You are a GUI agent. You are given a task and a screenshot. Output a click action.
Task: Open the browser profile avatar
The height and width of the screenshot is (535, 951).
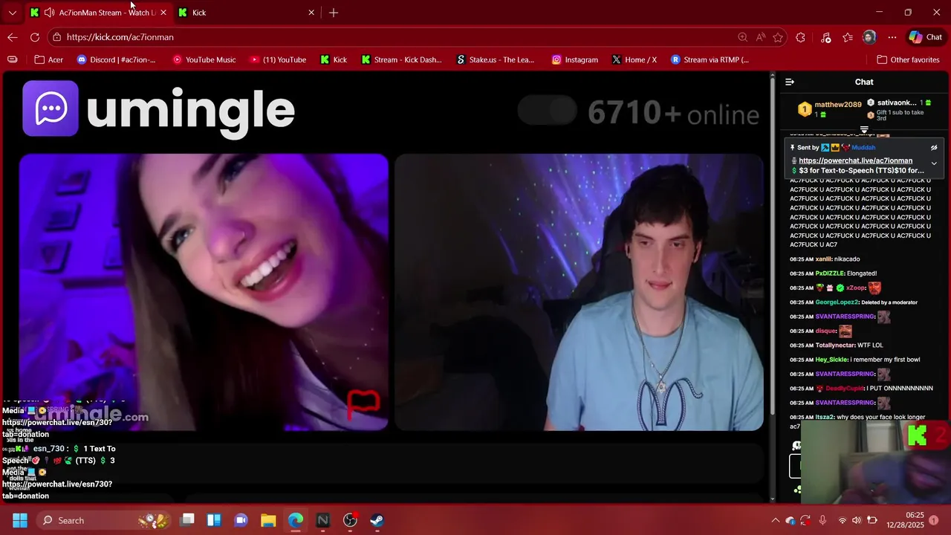tap(869, 37)
